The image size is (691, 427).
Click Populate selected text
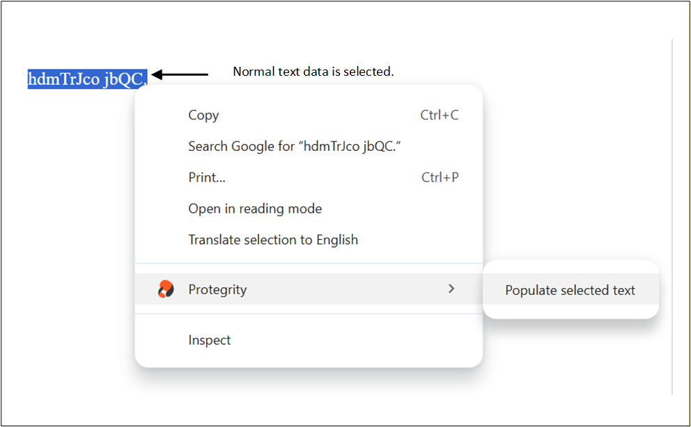coord(570,290)
